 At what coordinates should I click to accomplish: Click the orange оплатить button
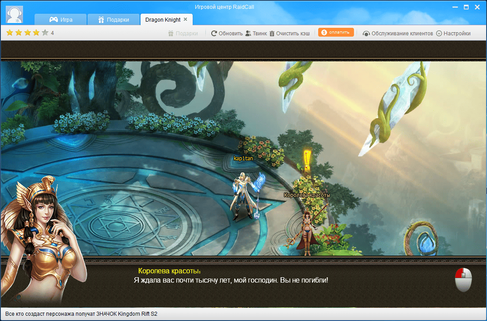coord(336,32)
